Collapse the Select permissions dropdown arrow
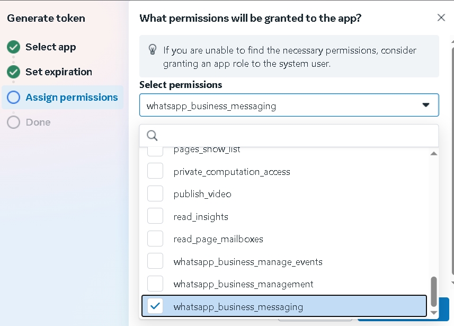This screenshot has height=326, width=454. coord(425,105)
